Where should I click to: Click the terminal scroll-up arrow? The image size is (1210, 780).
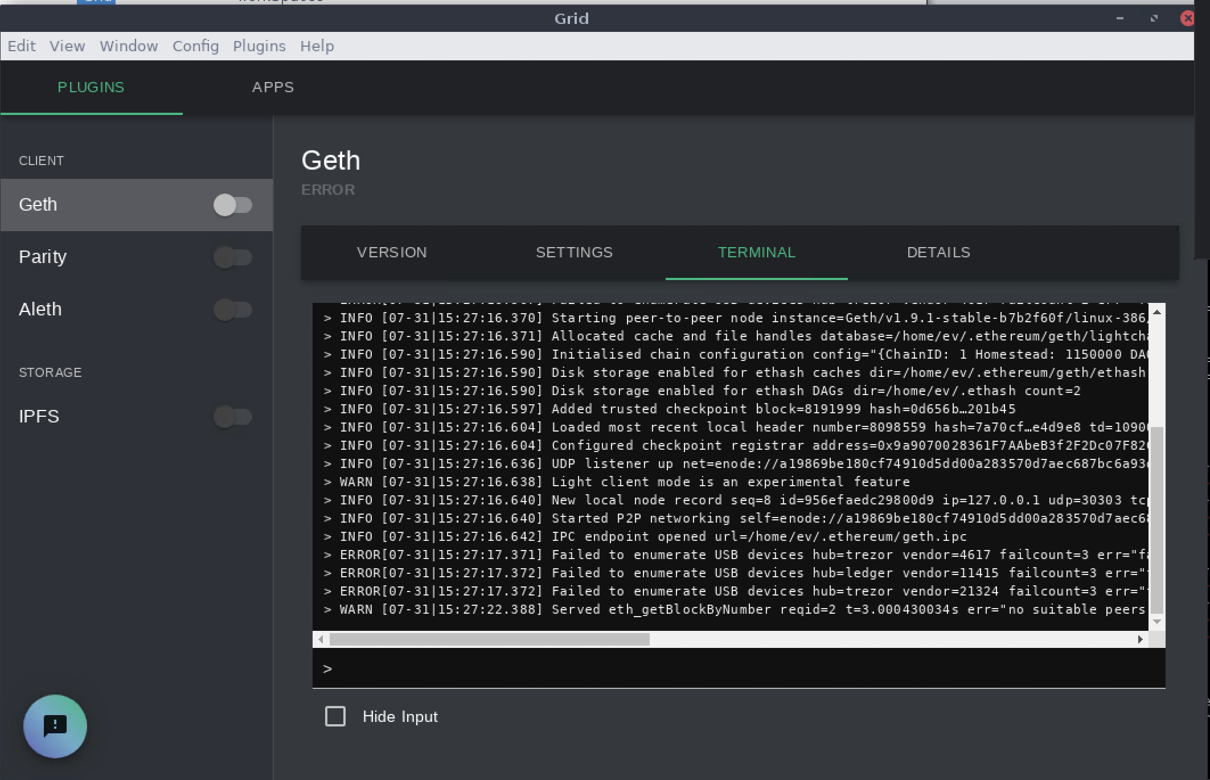click(1156, 311)
